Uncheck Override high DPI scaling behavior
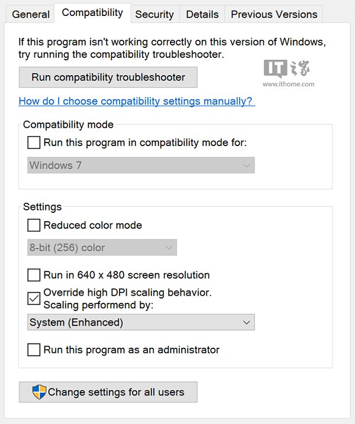The height and width of the screenshot is (424, 355). click(x=34, y=298)
